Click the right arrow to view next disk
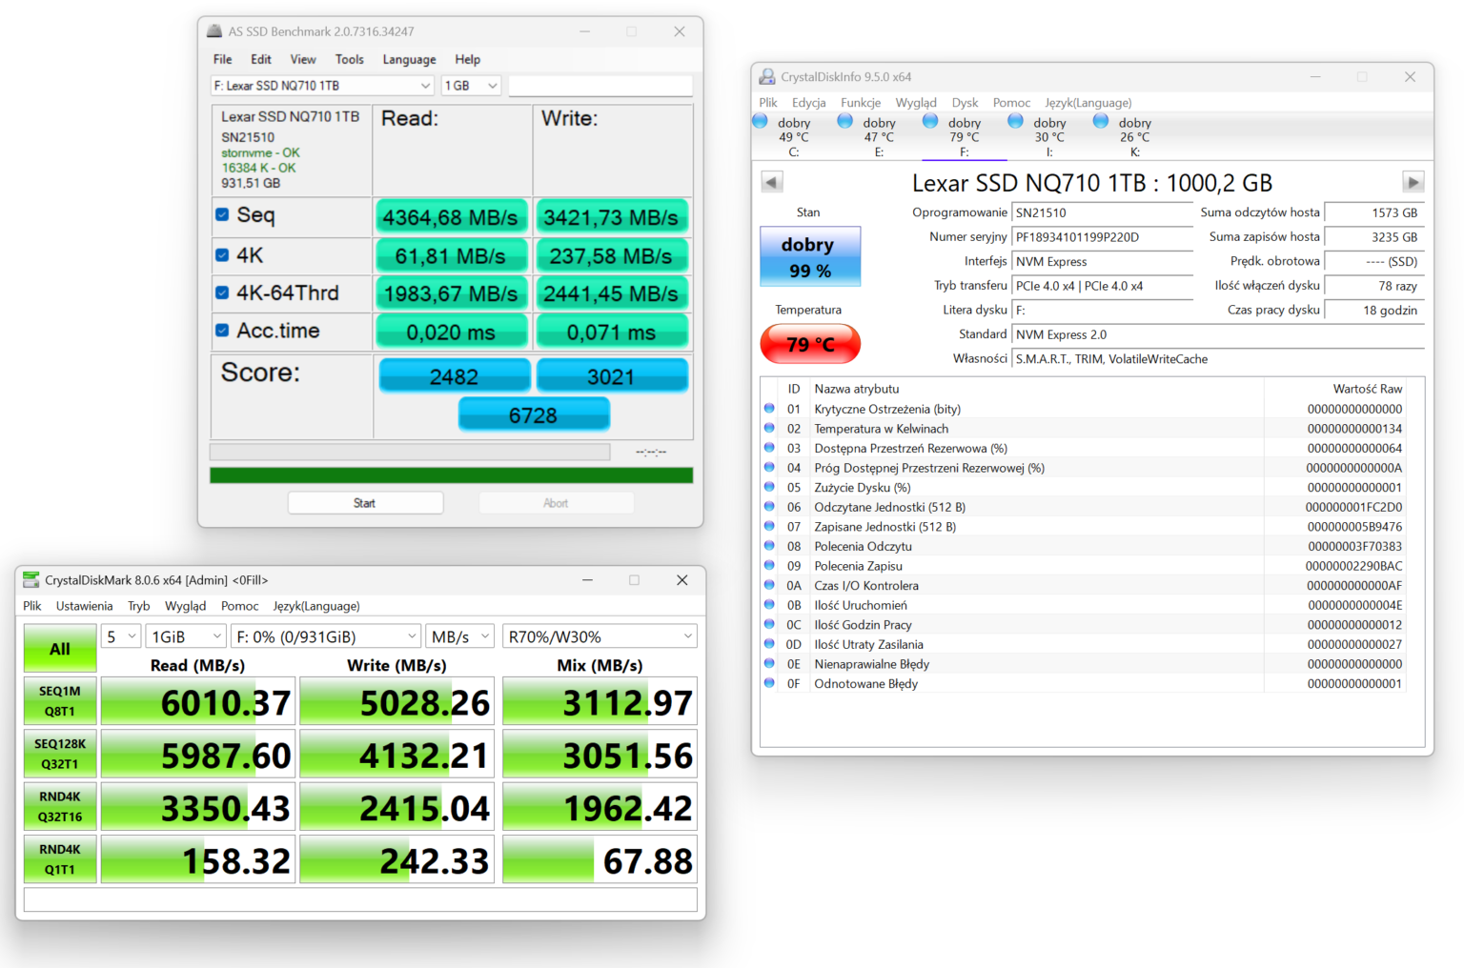 [x=1413, y=181]
